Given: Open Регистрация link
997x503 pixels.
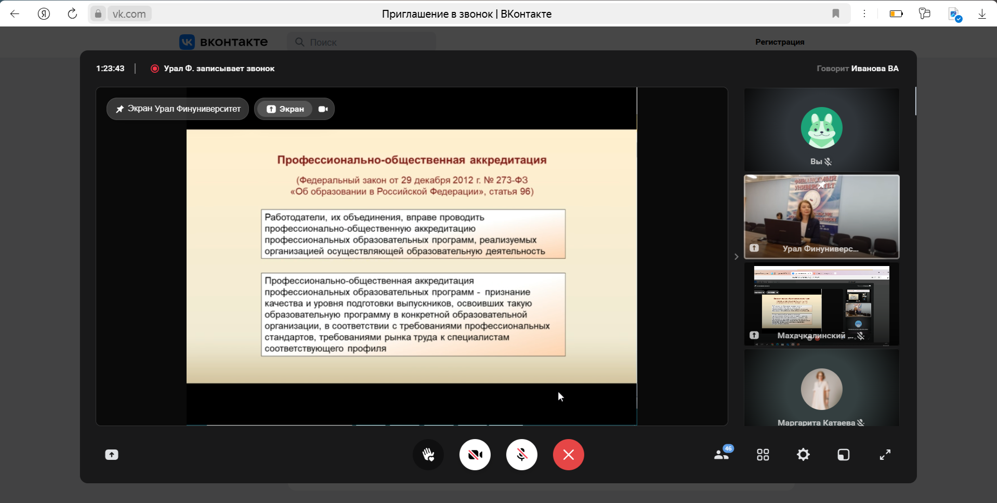Looking at the screenshot, I should click(x=780, y=42).
